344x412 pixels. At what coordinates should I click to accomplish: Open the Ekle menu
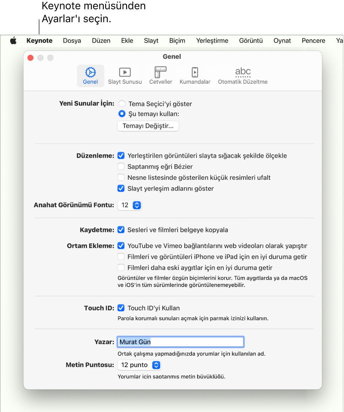tap(127, 41)
